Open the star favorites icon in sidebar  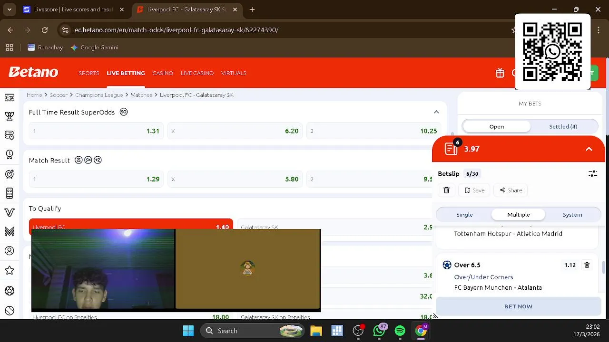coord(9,270)
